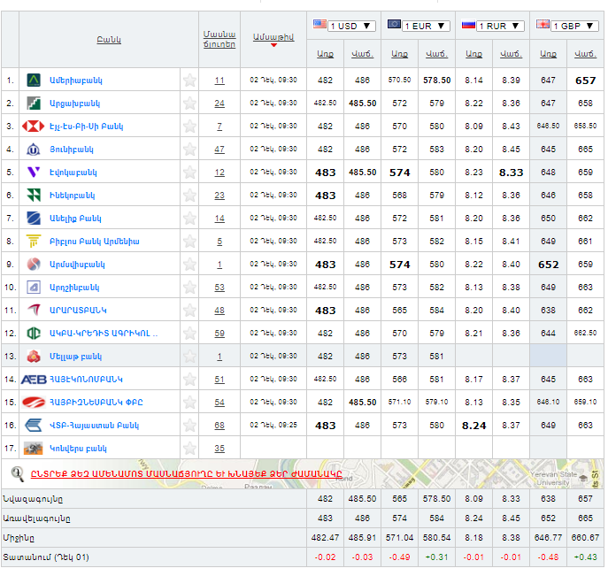Click the red underlined banner text over the map
The image size is (608, 576).
pos(186,473)
